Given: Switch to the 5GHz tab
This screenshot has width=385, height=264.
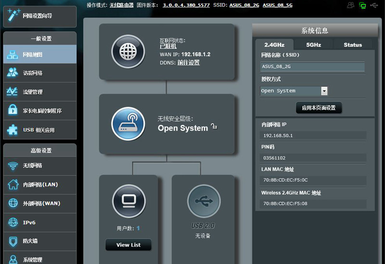Looking at the screenshot, I should tap(313, 45).
